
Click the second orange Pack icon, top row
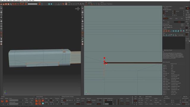[x=39, y=101]
